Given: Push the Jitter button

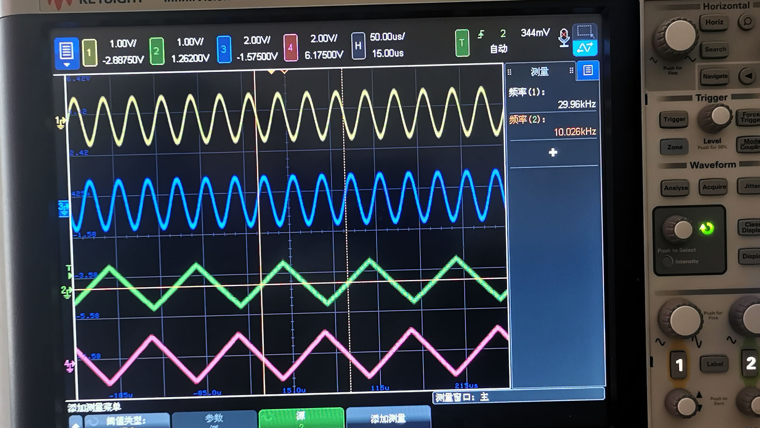Looking at the screenshot, I should 749,186.
